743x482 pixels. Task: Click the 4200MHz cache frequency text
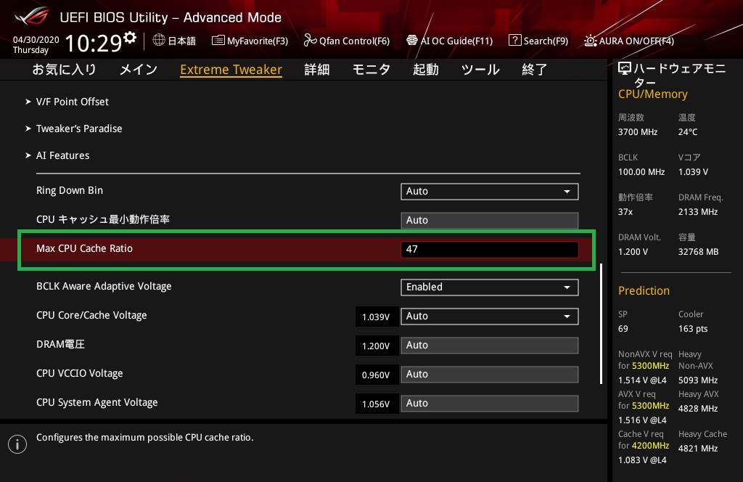pyautogui.click(x=650, y=446)
